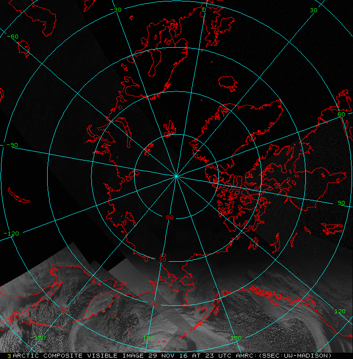Viewport: 353px width, 359px height.
Task: Select the green 90 longitude label
Action: tap(341, 203)
